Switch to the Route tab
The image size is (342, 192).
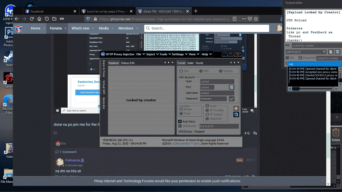(x=199, y=63)
